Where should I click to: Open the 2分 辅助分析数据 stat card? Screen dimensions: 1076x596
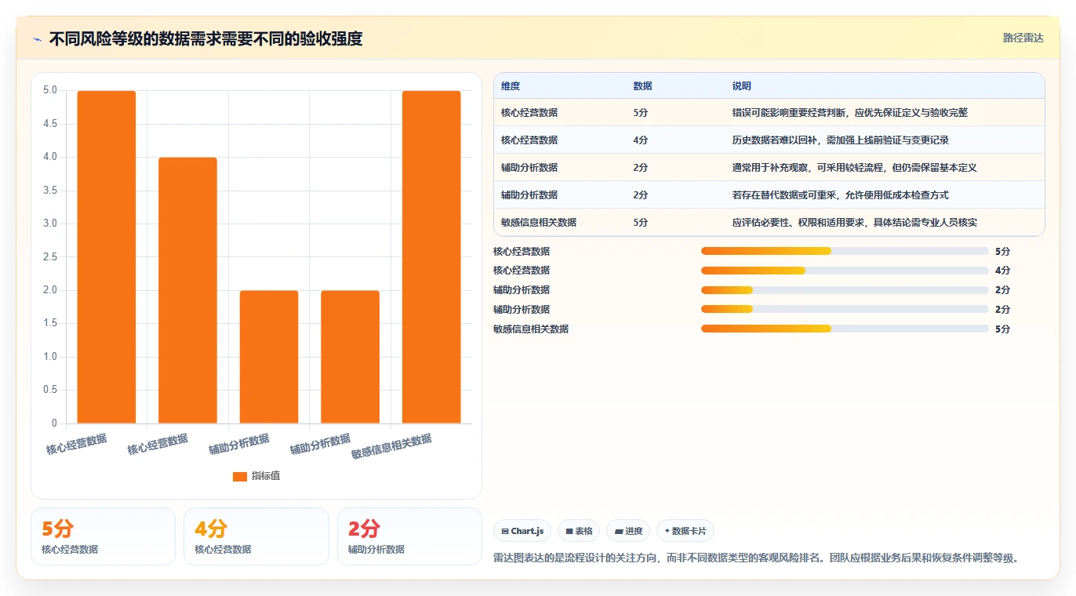[409, 536]
